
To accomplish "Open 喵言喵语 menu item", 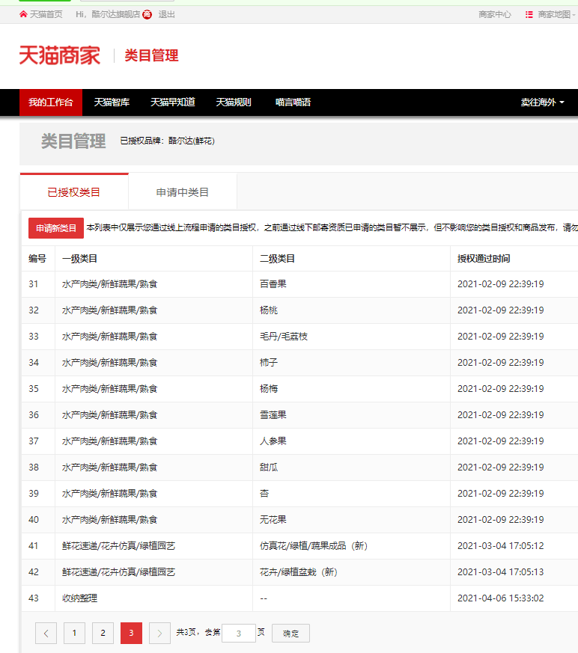I will tap(293, 102).
